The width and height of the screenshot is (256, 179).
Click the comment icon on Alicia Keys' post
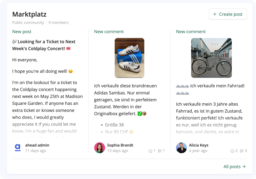(242, 151)
